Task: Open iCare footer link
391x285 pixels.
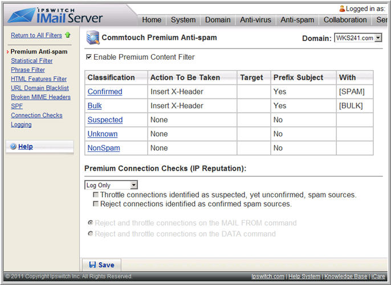Action: [378, 276]
